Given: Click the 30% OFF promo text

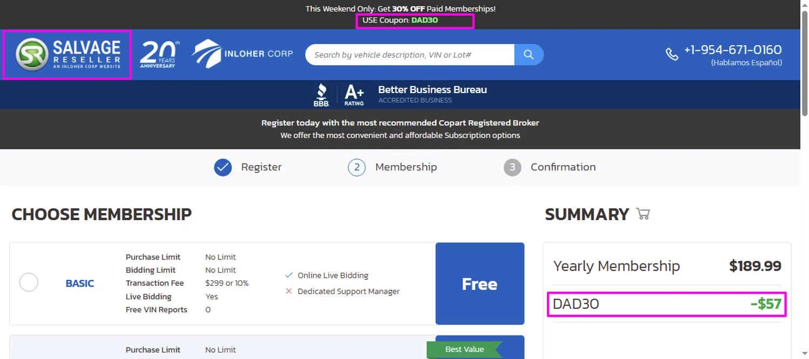Looking at the screenshot, I should [408, 9].
